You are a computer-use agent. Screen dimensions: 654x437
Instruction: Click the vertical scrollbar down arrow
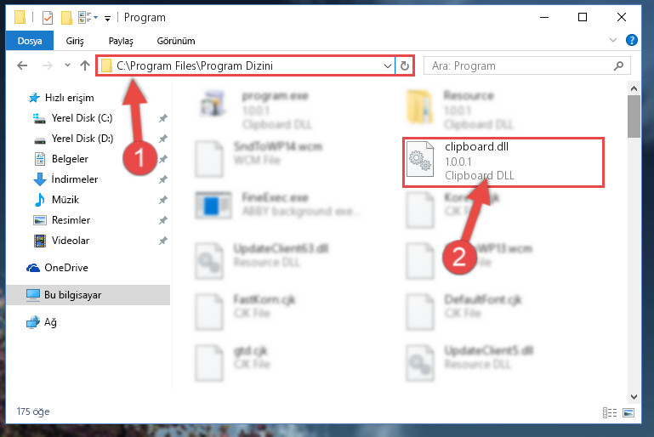[x=634, y=396]
